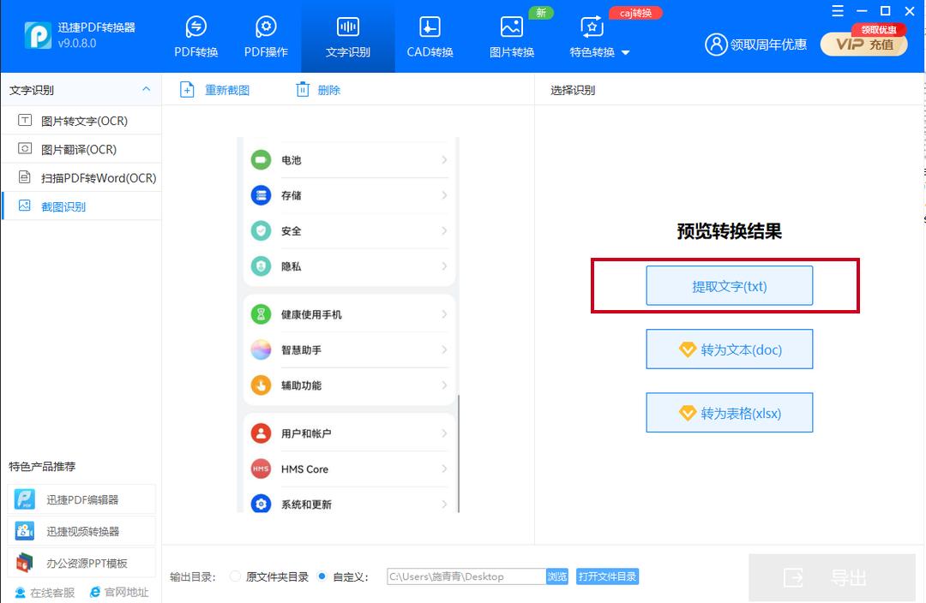The height and width of the screenshot is (603, 926).
Task: Open the hamburger menu at top right
Action: (838, 12)
